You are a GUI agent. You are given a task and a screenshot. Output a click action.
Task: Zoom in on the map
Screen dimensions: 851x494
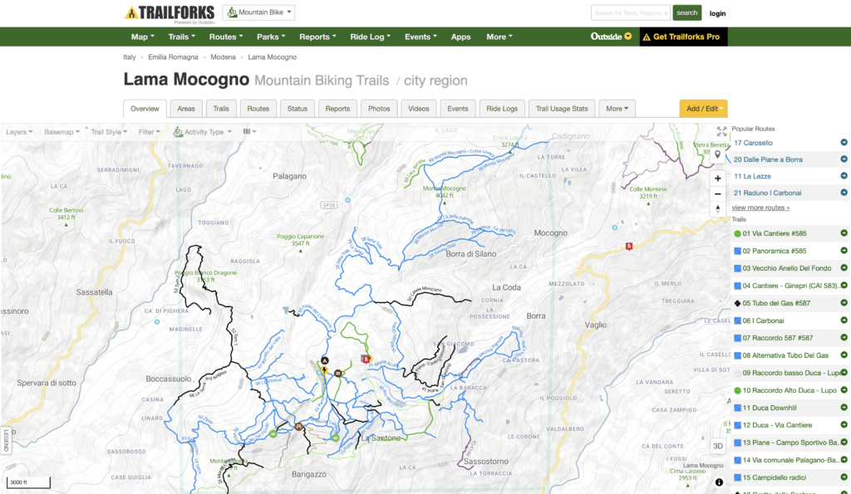717,178
